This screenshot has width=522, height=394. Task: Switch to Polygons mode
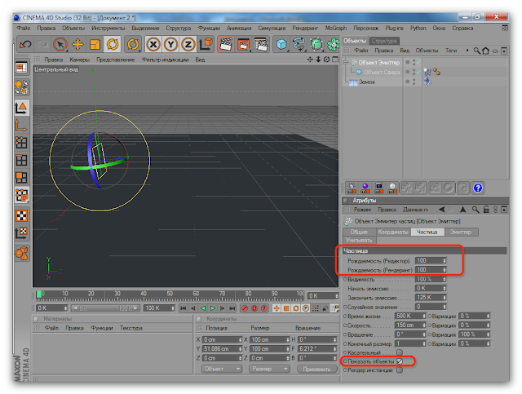tap(22, 178)
